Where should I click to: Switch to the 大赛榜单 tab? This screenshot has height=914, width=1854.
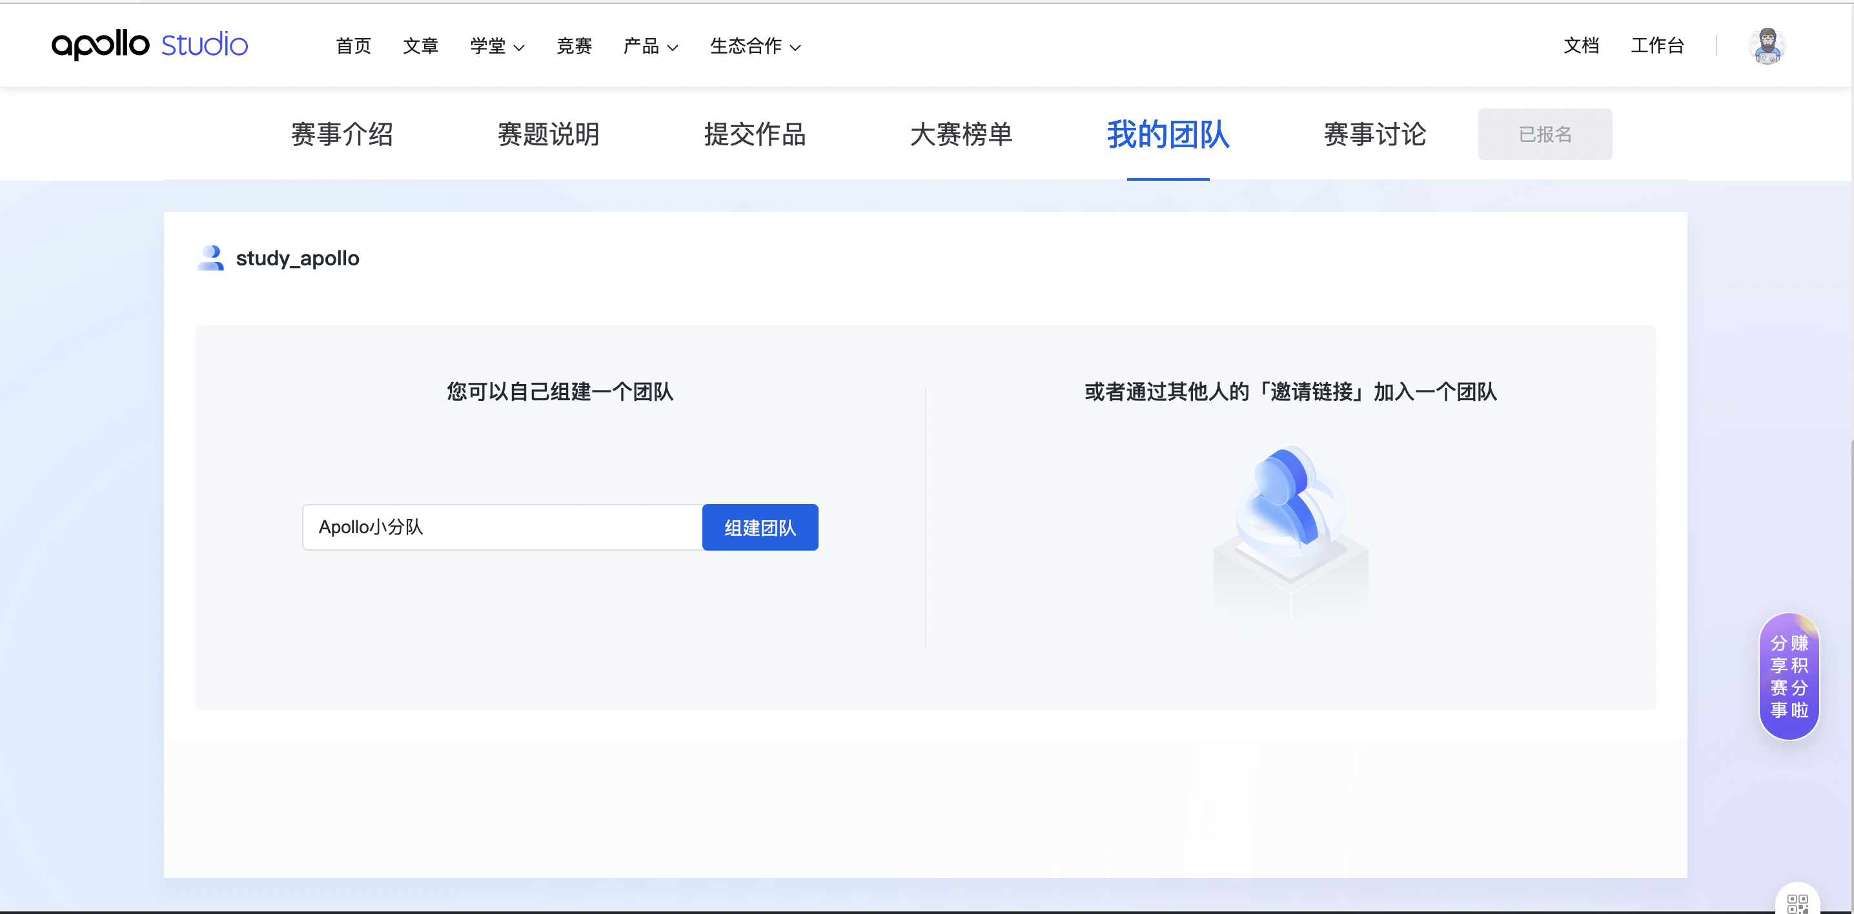point(961,134)
